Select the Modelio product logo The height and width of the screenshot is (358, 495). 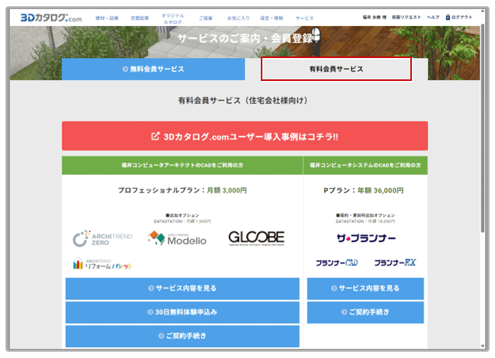pos(177,238)
